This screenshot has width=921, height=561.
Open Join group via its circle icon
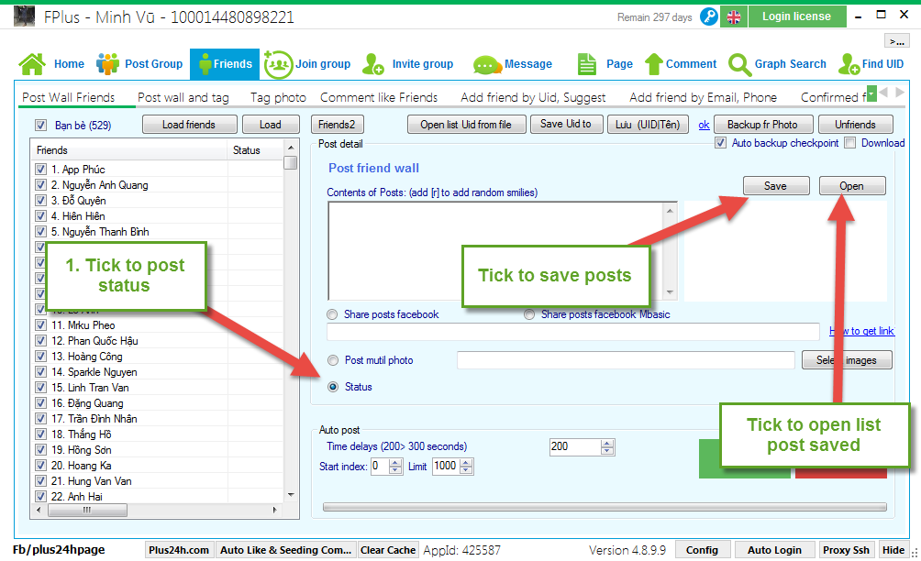tap(278, 64)
